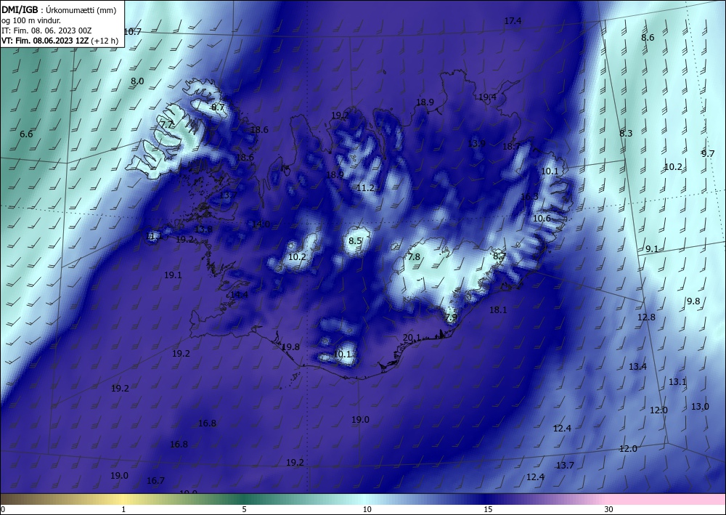Click the 13.9 value label
Screen dimensions: 726x515
tap(476, 144)
